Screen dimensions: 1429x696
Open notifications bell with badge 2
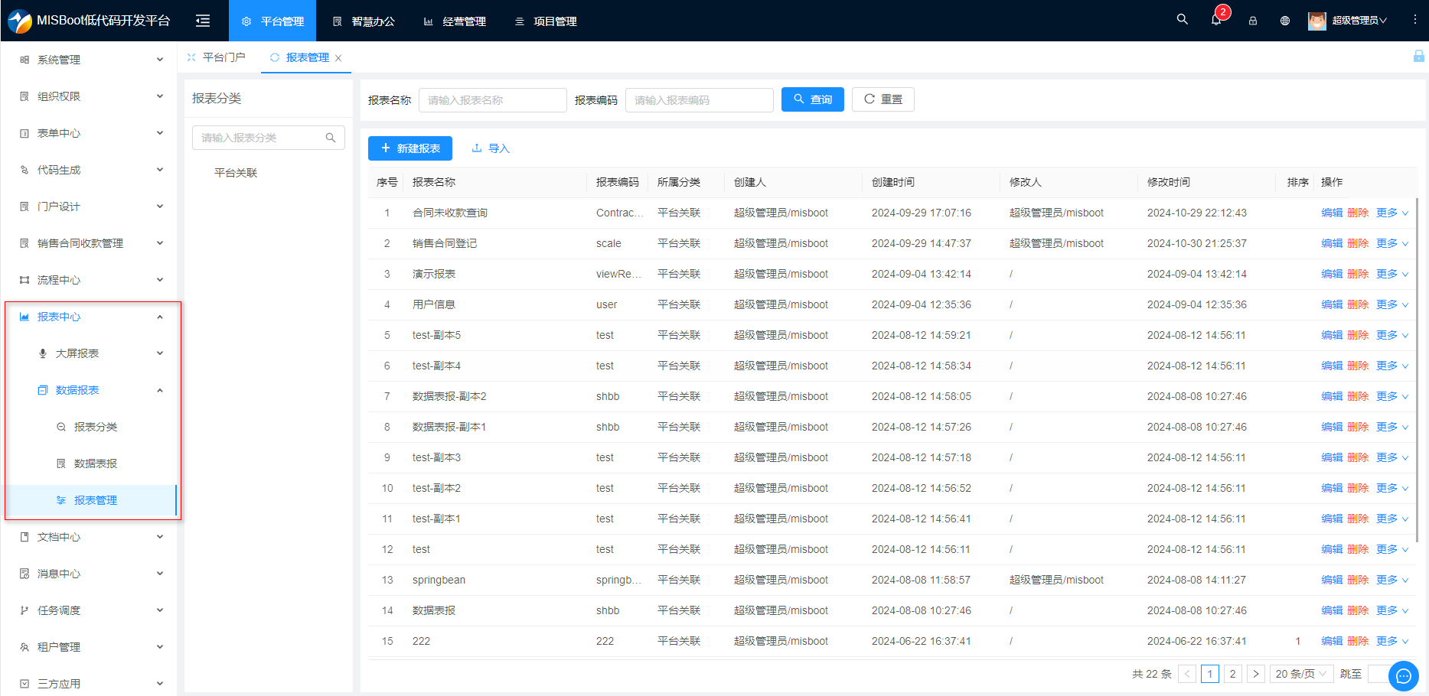click(x=1216, y=20)
